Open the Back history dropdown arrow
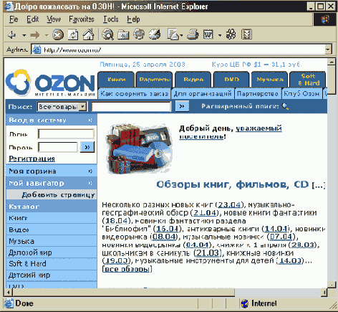The height and width of the screenshot is (312, 338). (x=24, y=35)
